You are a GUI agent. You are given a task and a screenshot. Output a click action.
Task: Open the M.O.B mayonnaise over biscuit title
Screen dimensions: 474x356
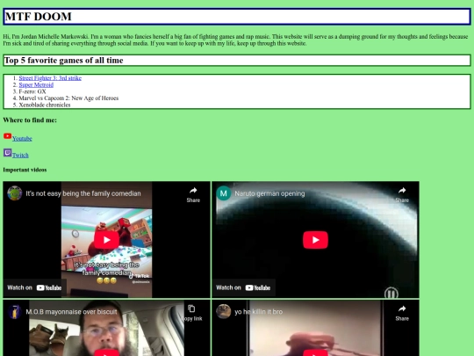point(71,312)
